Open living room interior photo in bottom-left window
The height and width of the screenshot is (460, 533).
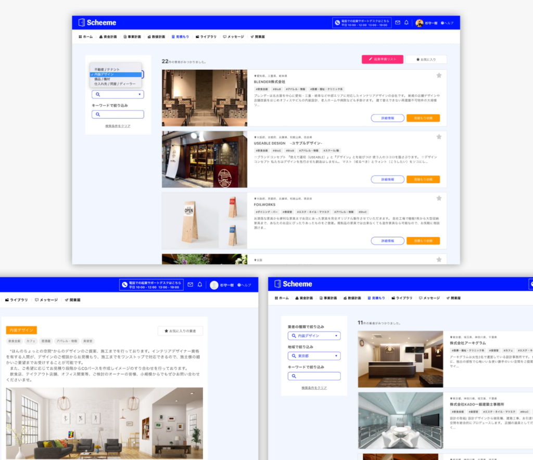[x=104, y=424]
